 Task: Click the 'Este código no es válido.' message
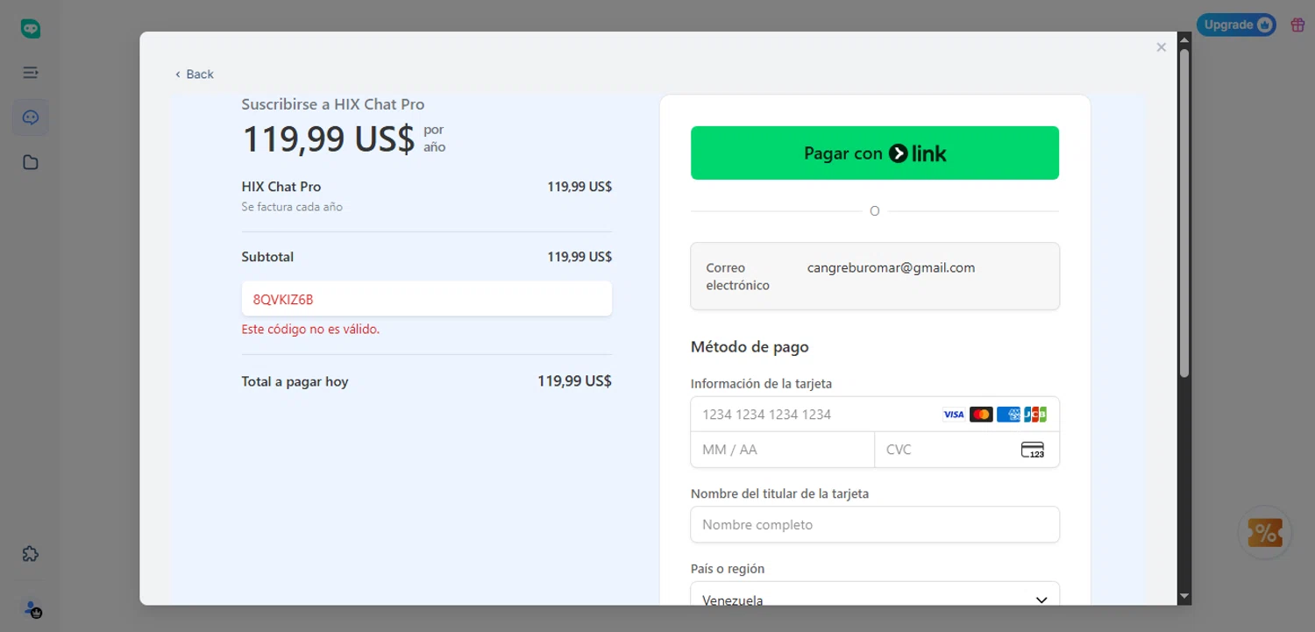coord(310,330)
